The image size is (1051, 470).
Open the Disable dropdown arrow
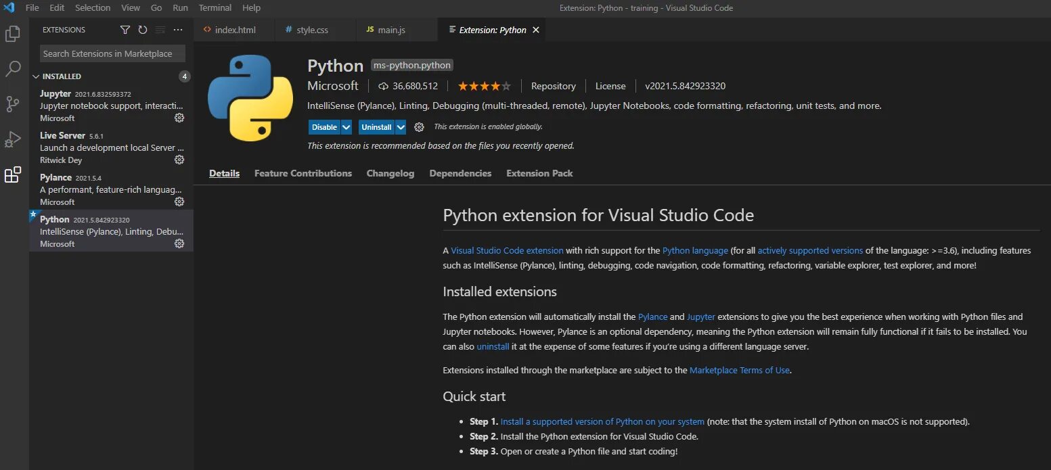point(345,126)
